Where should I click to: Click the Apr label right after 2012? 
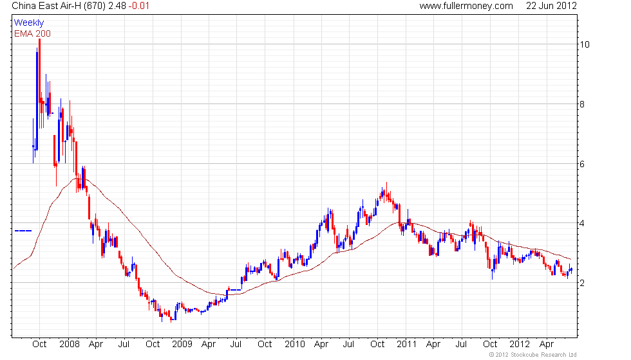point(547,345)
